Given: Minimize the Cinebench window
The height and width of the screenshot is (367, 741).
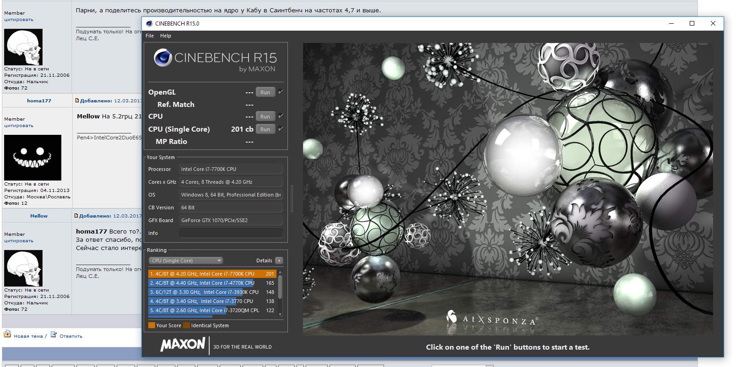Looking at the screenshot, I should (x=671, y=23).
